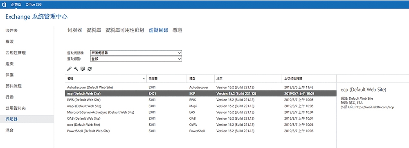Screen dimensions: 409x148
Task: Go to 郵件流程 in sidebar
Action: [x=13, y=86]
